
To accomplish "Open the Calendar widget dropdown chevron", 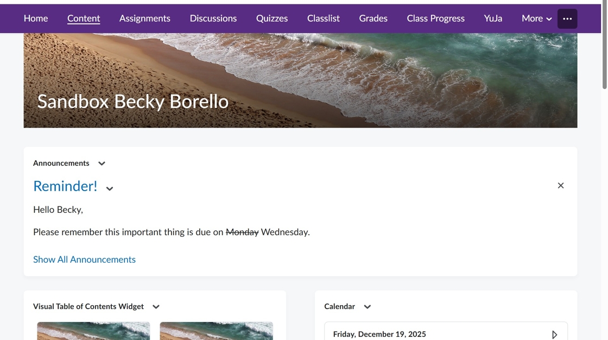I will (x=368, y=307).
